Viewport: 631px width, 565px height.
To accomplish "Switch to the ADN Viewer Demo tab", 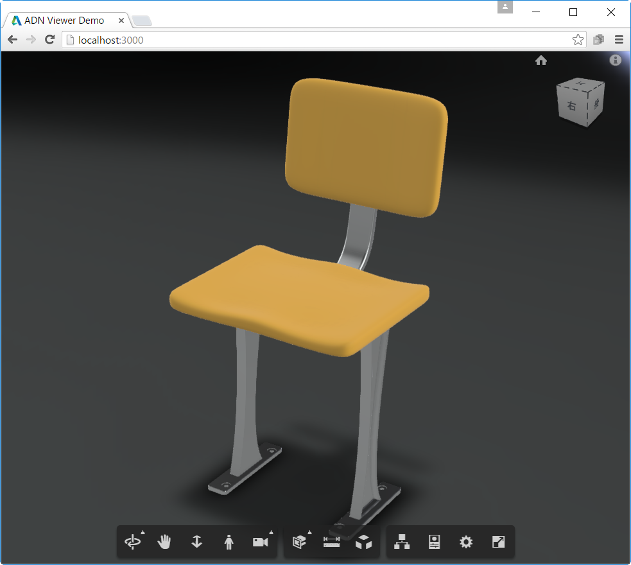I will point(64,20).
